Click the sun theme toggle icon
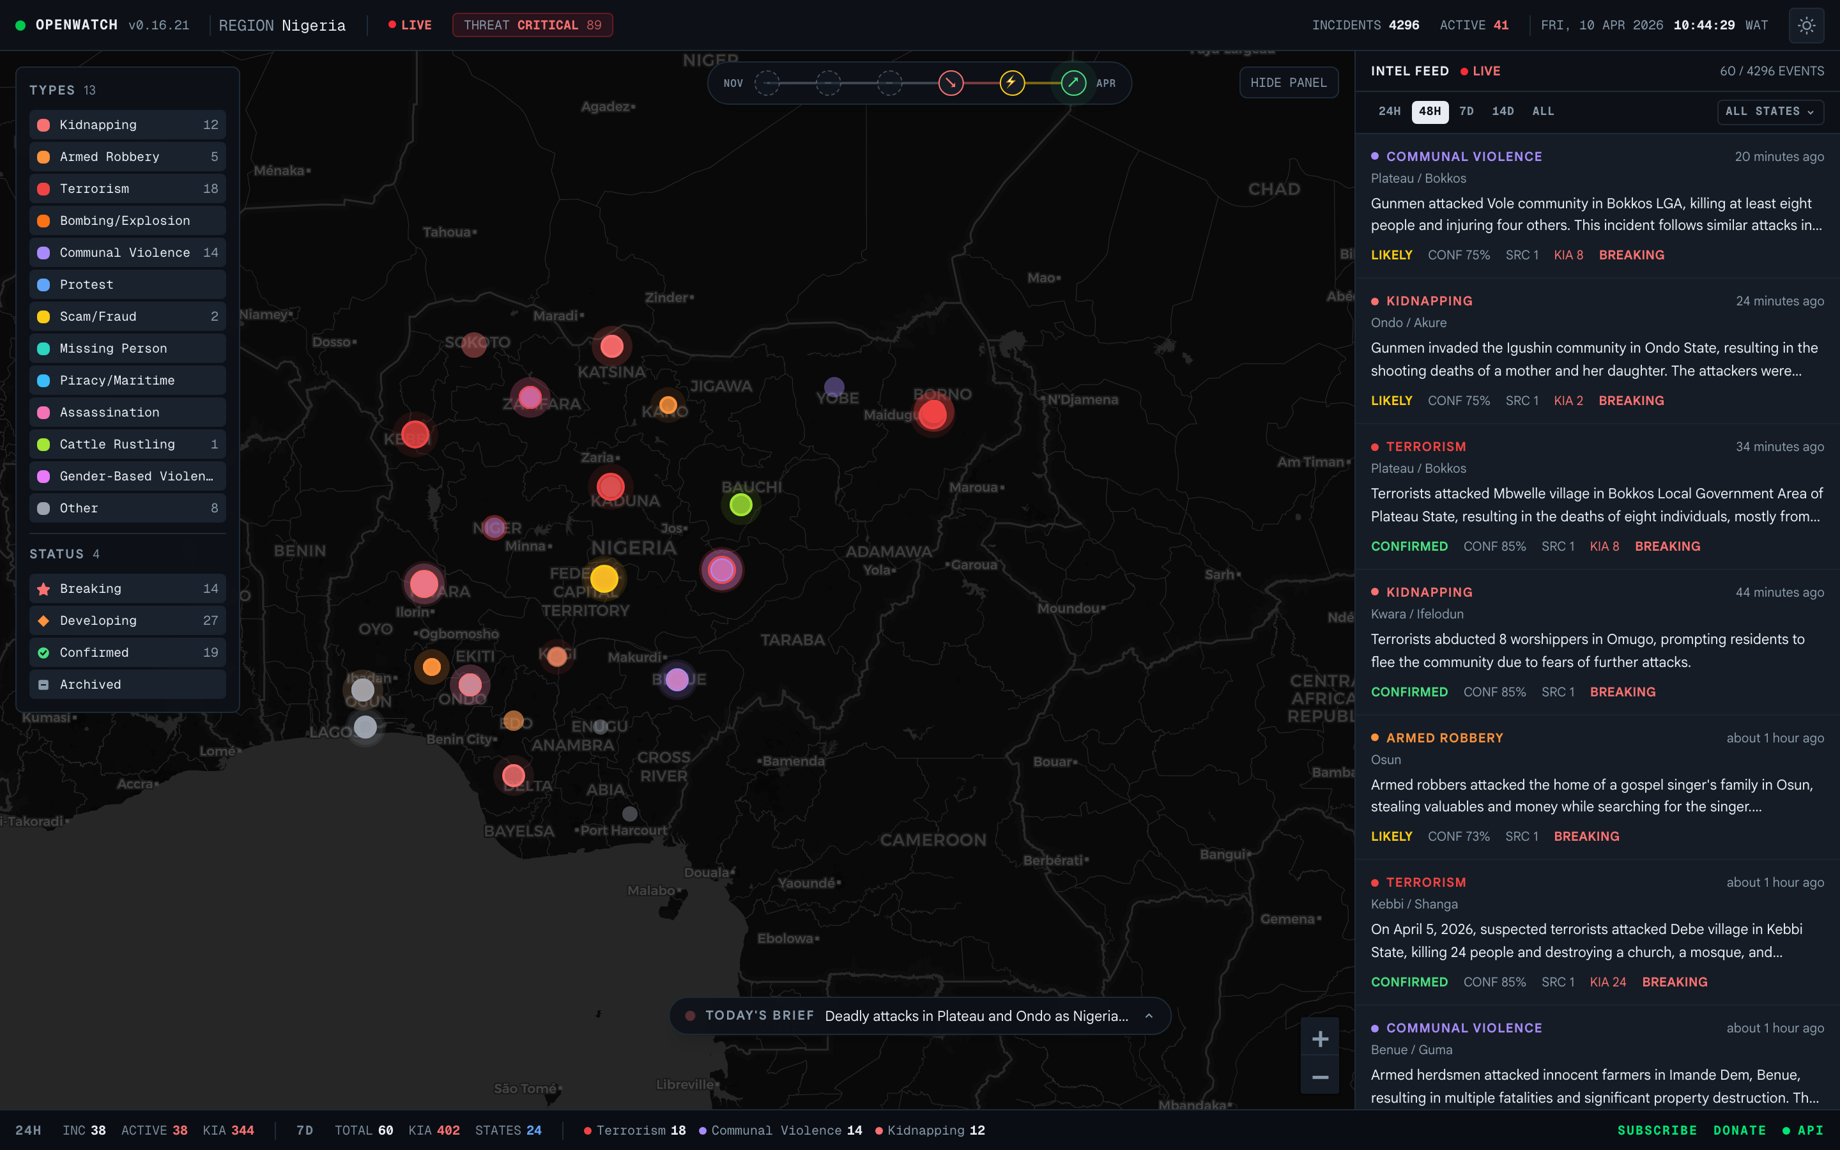This screenshot has width=1840, height=1150. point(1807,25)
